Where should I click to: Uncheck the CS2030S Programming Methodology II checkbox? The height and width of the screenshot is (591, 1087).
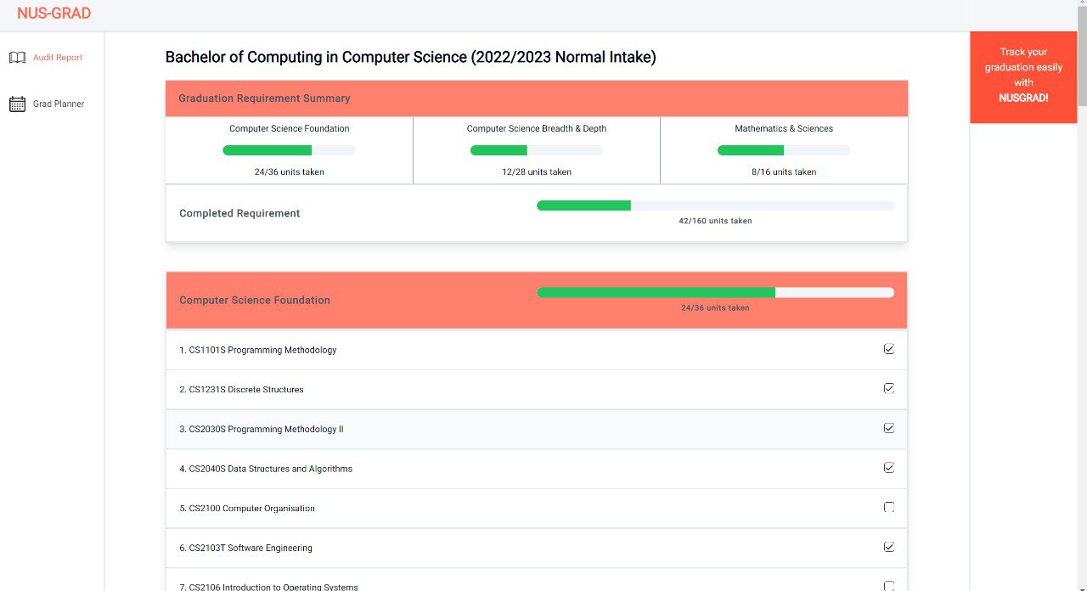point(889,428)
